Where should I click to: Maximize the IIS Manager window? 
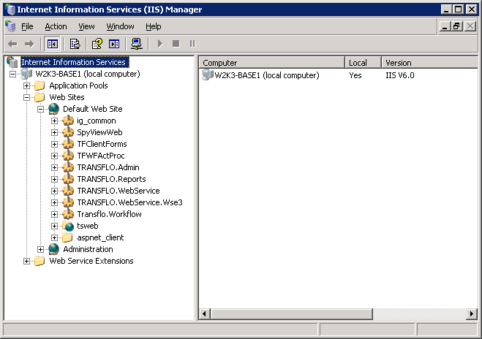tap(458, 9)
